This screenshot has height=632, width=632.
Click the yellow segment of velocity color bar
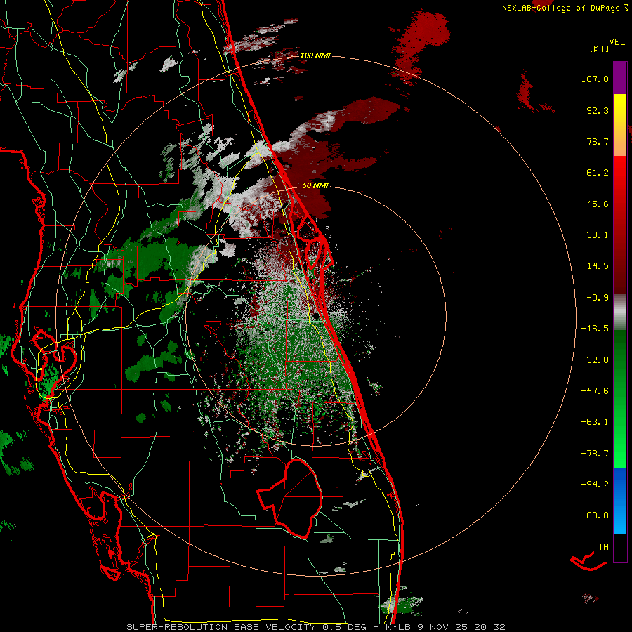(x=620, y=125)
